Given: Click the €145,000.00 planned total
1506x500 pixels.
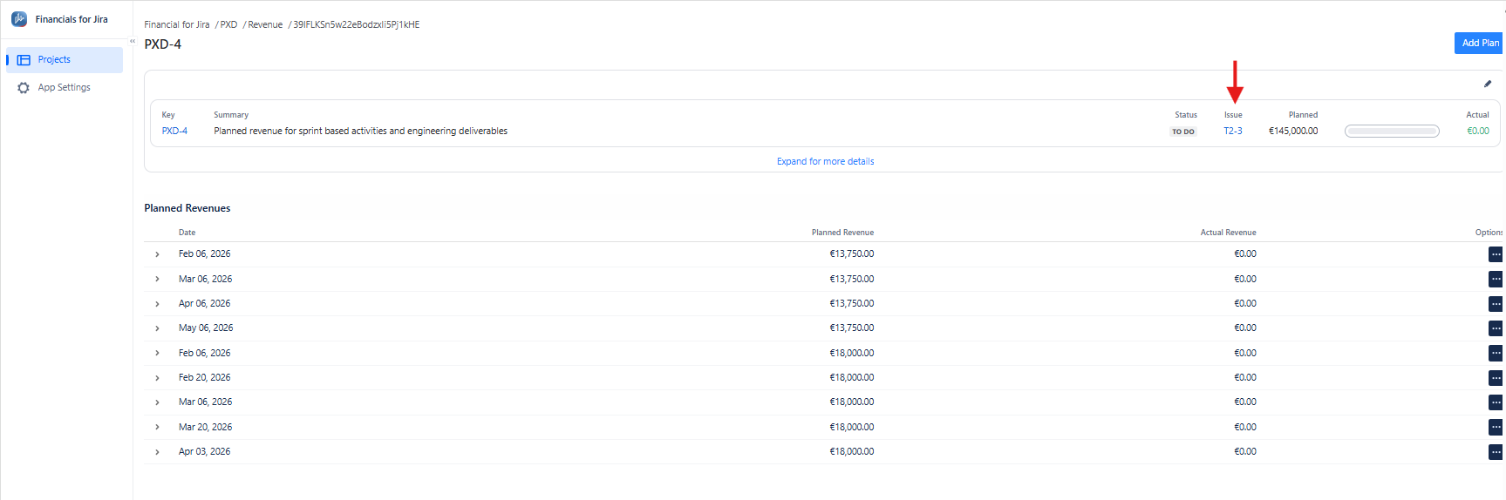Looking at the screenshot, I should click(1293, 131).
